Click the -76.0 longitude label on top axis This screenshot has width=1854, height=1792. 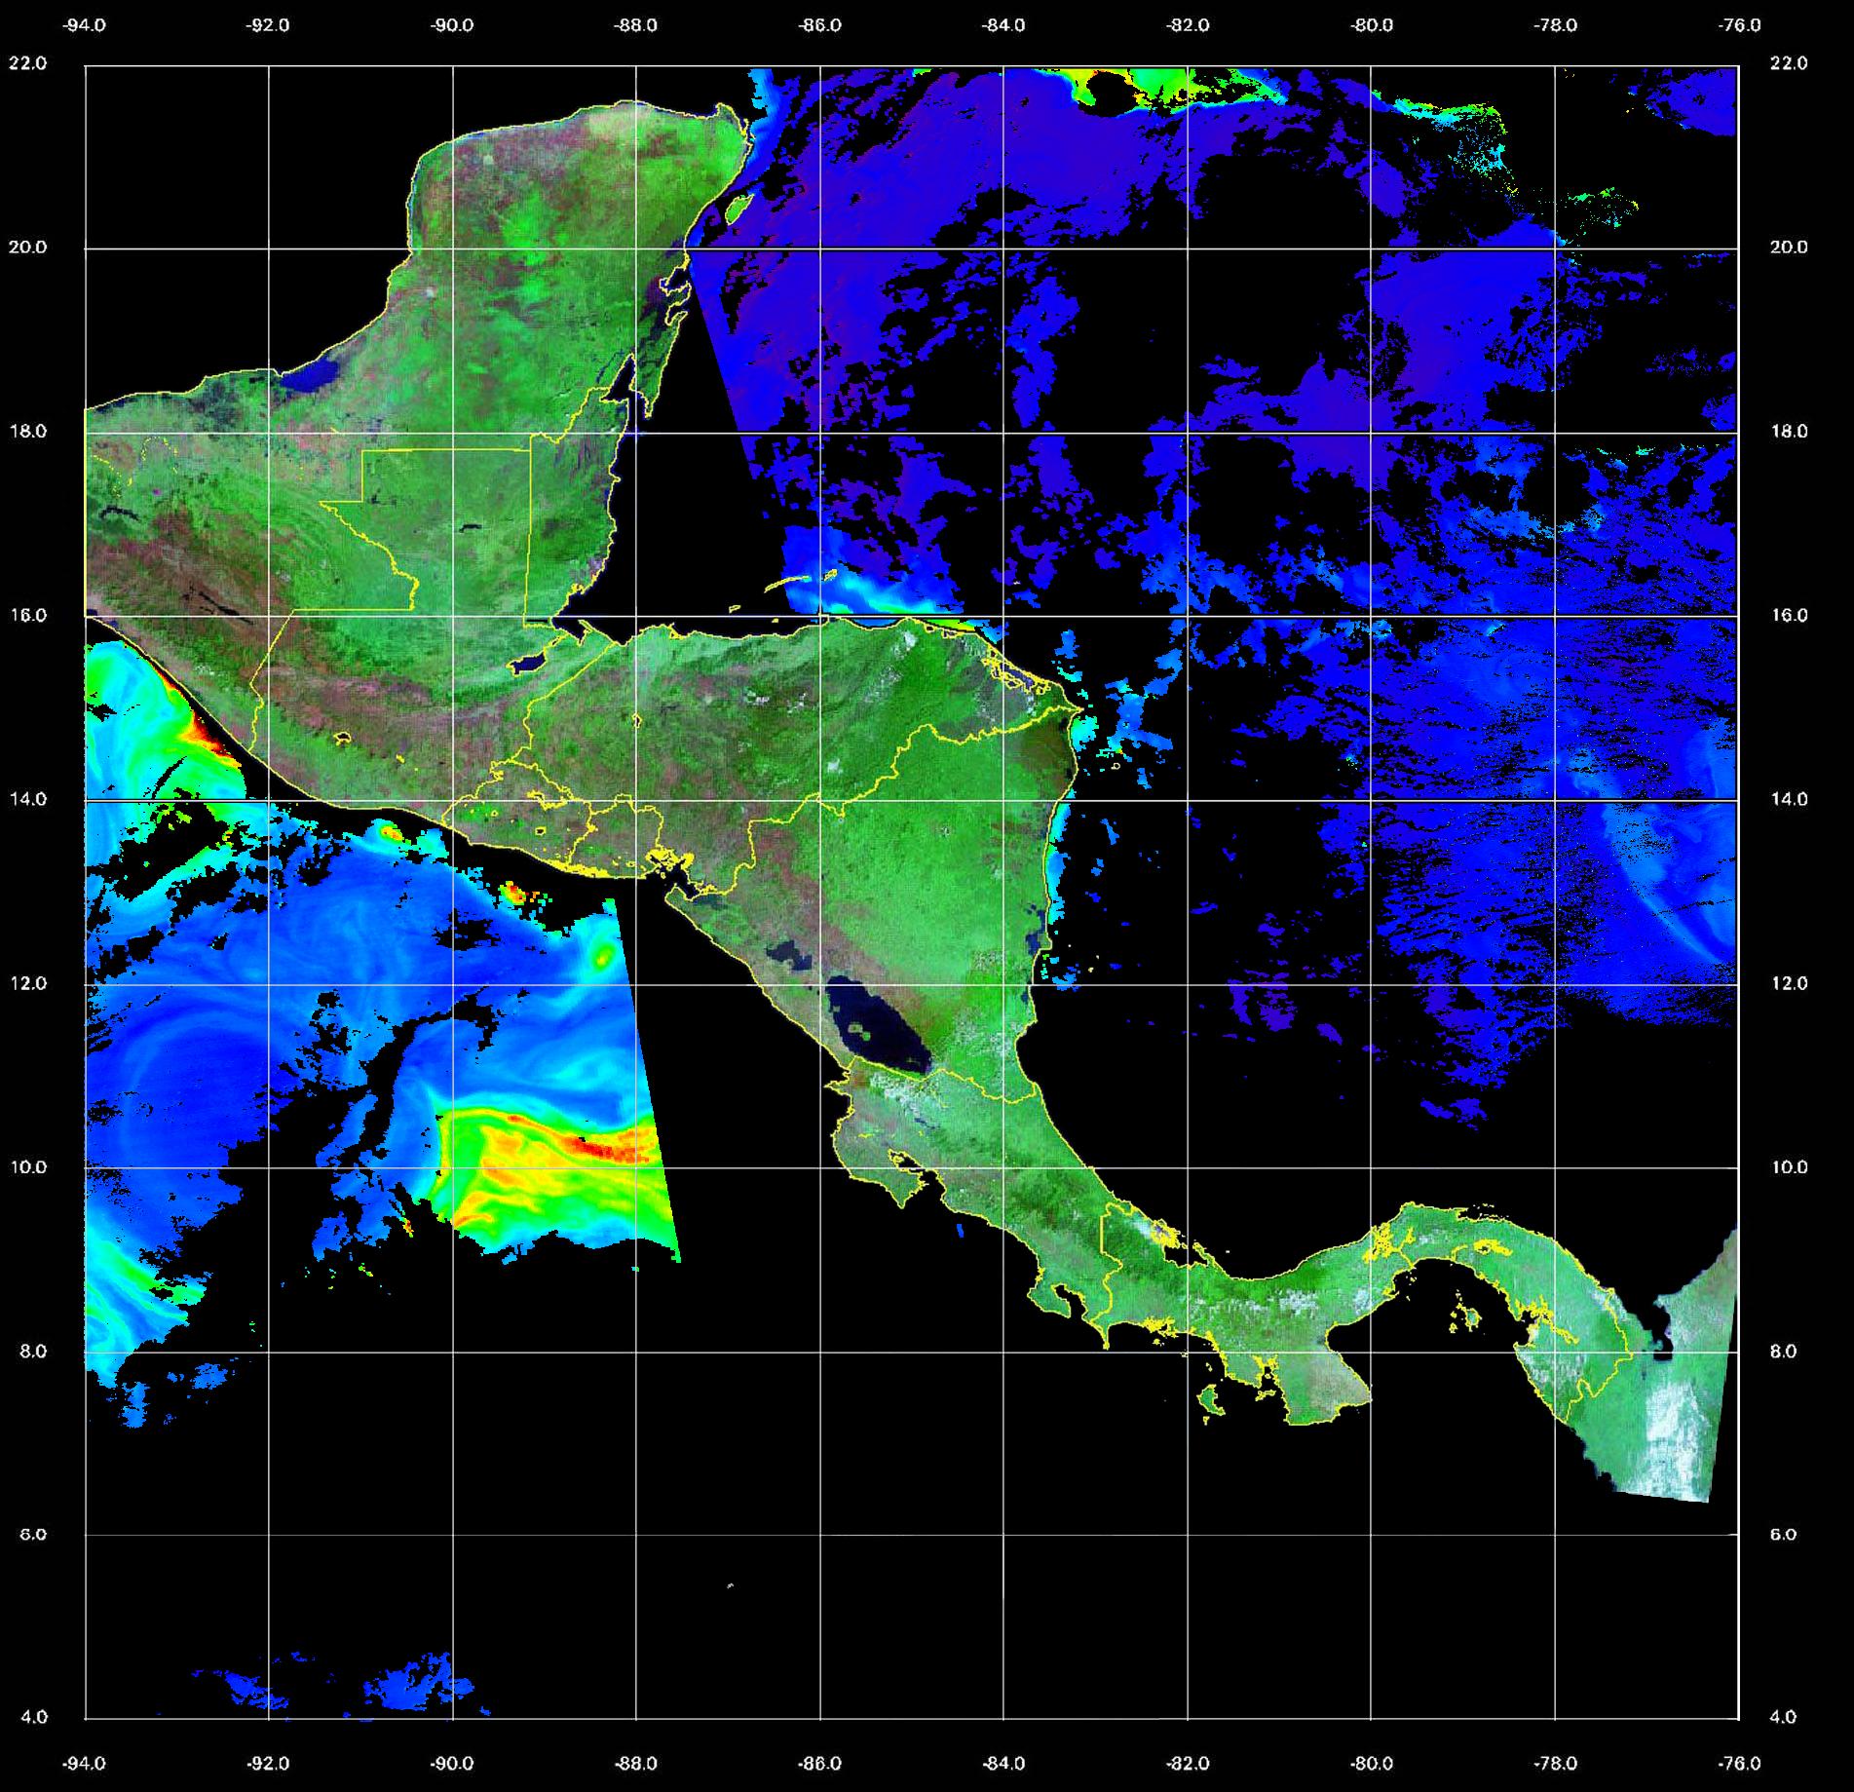pos(1740,25)
